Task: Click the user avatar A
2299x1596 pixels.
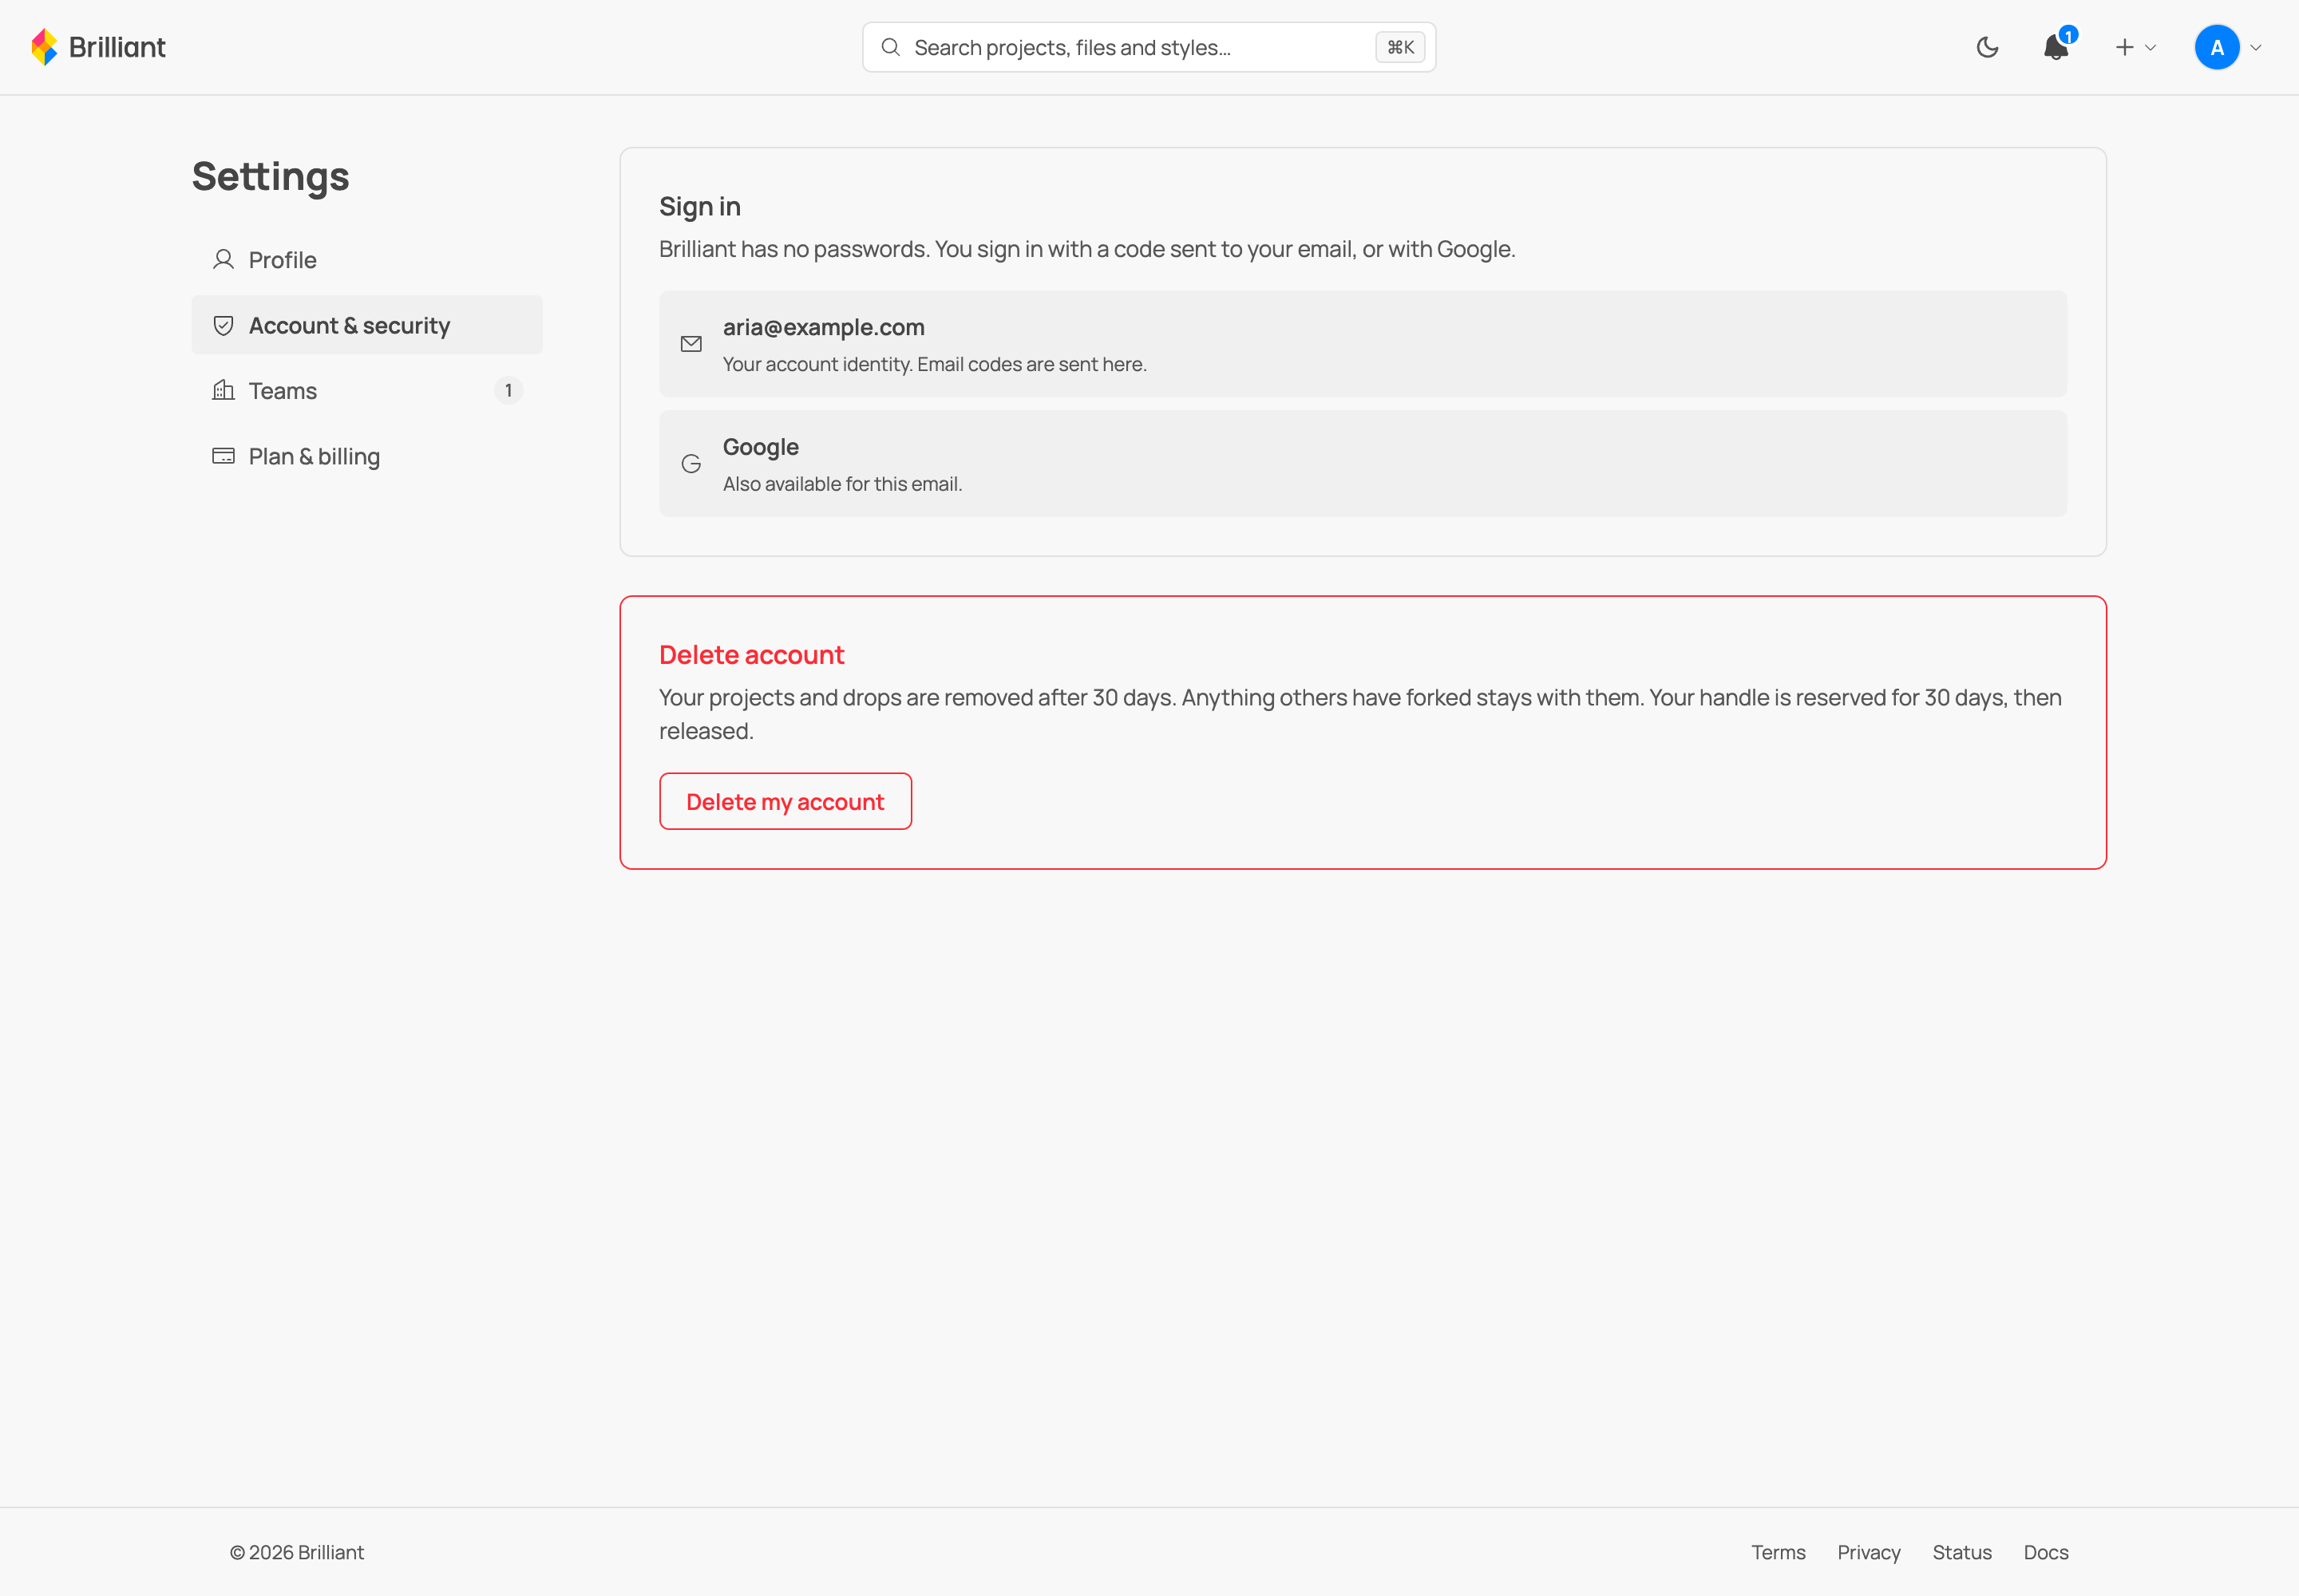Action: point(2216,47)
